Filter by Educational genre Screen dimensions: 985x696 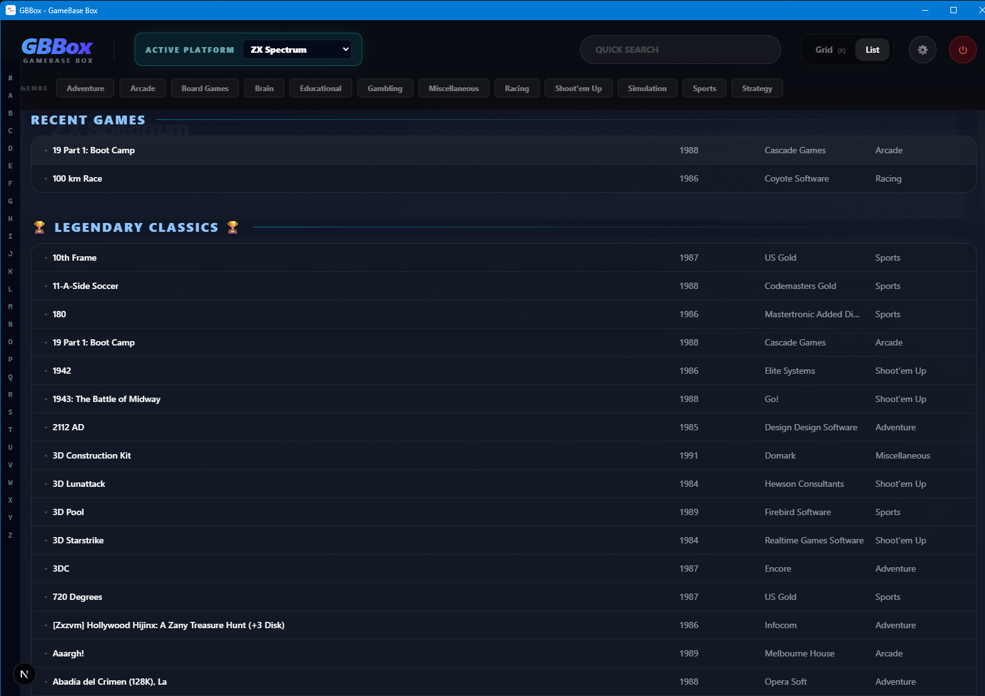pos(321,89)
